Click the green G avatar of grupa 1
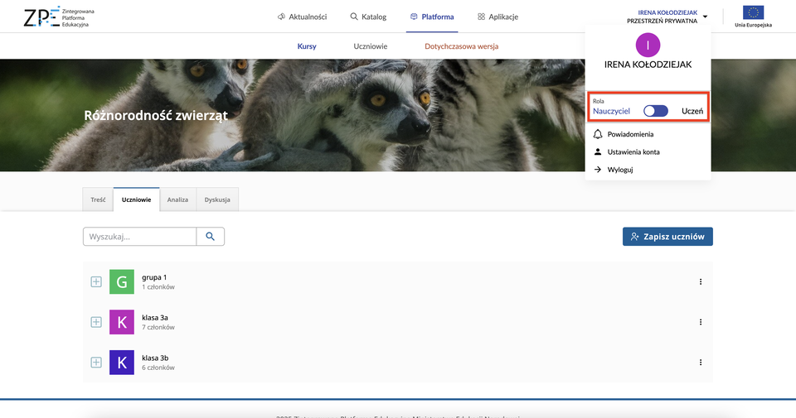Viewport: 796px width, 418px height. click(122, 282)
